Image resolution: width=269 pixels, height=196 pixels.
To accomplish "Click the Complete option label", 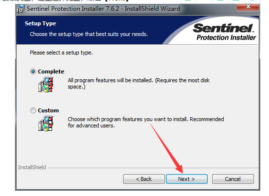I will 51,71.
